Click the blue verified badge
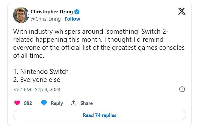Screen dimensions: 199x130 click(x=77, y=12)
